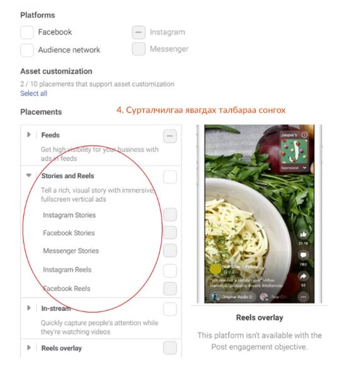Click the yellow profile avatar in preview
The width and height of the screenshot is (357, 374).
click(216, 269)
